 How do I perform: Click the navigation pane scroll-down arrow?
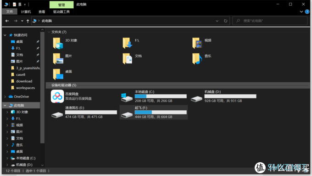tap(42, 165)
